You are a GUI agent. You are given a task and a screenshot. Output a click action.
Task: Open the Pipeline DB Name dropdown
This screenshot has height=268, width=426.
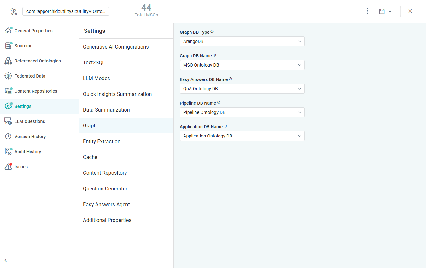[242, 112]
